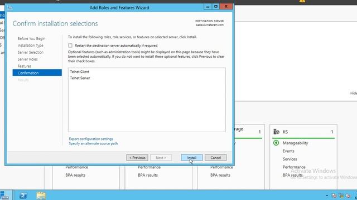
Task: Click the Hide link in Server Manager
Action: point(353,93)
